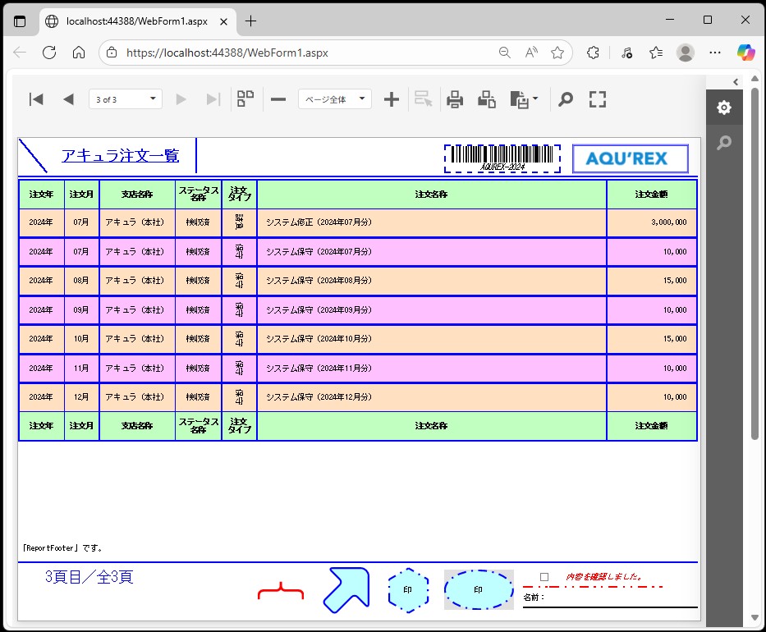Zoom in with the plus button
The width and height of the screenshot is (766, 632).
click(392, 99)
